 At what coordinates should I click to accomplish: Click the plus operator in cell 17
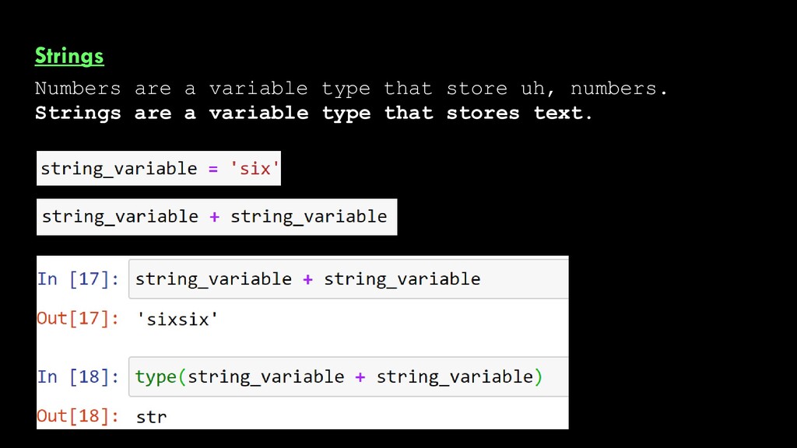tap(307, 279)
